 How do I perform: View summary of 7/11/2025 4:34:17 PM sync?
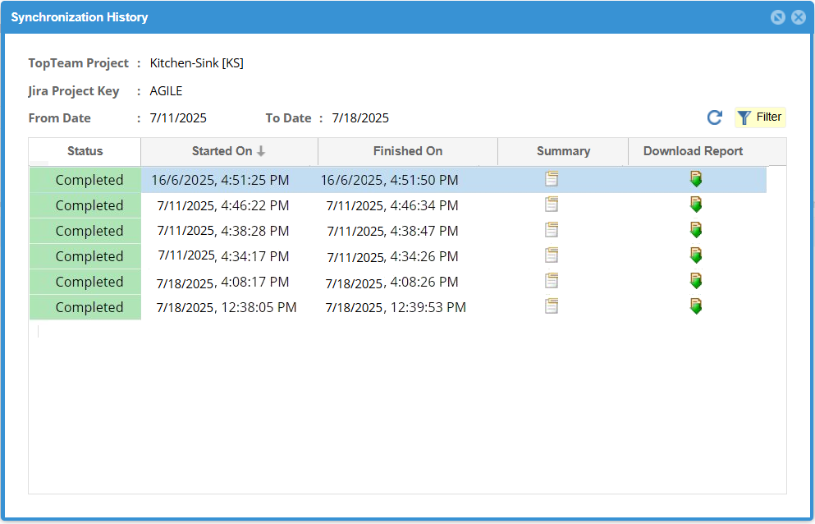[x=552, y=255]
